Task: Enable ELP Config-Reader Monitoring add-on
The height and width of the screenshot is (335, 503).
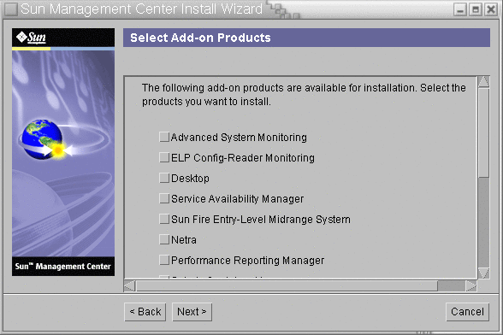Action: [x=164, y=158]
